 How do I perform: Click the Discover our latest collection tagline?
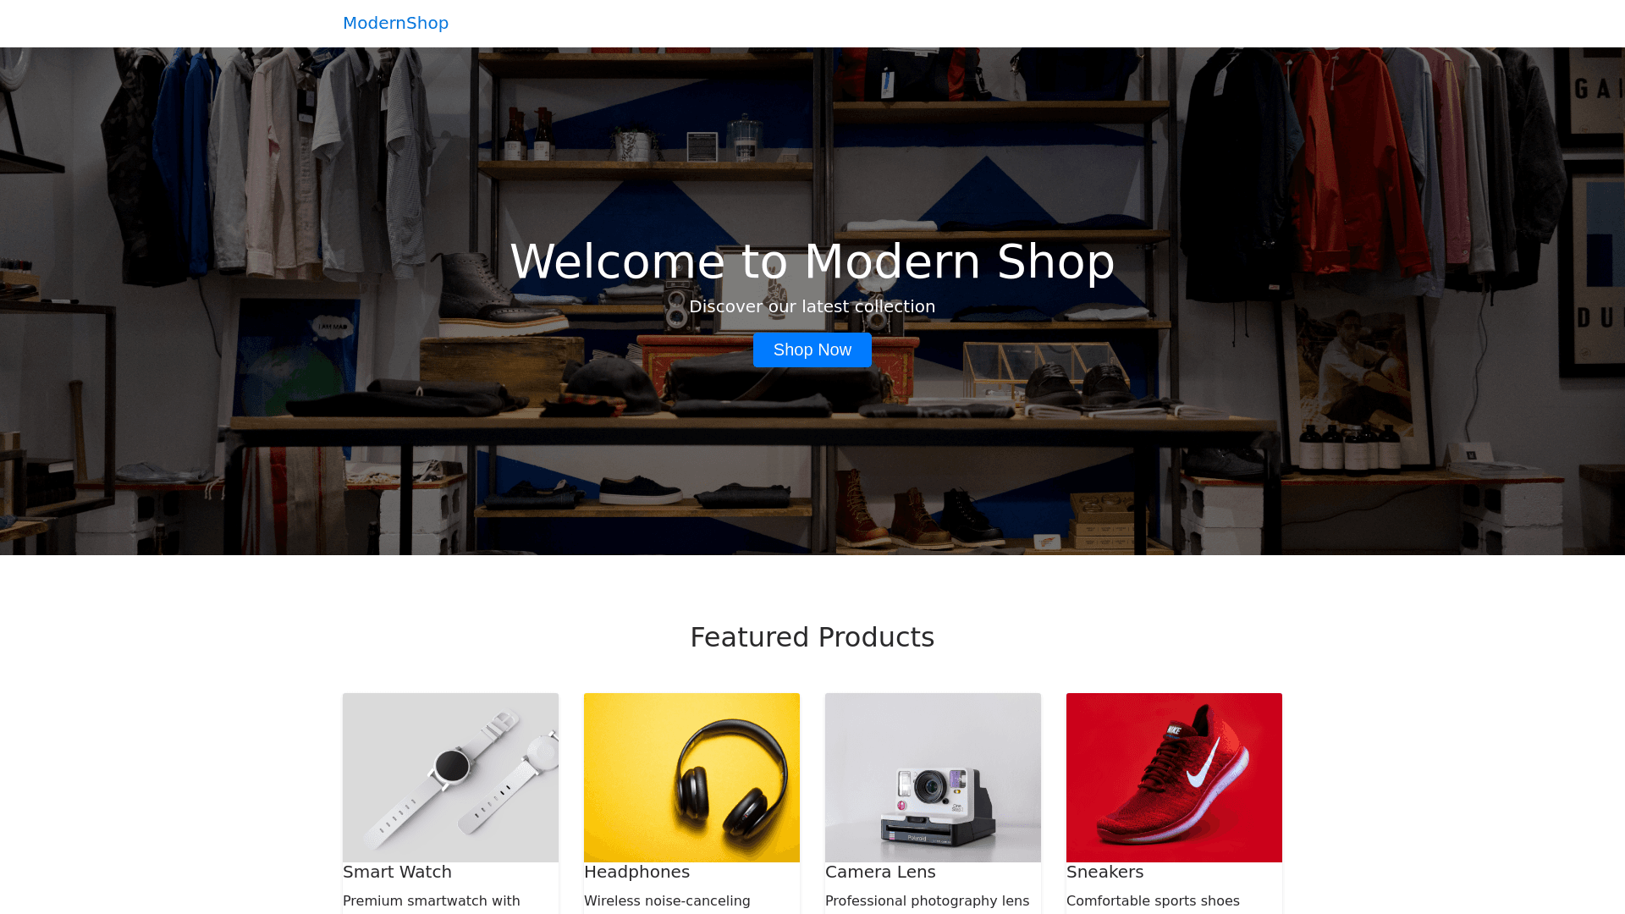point(812,306)
